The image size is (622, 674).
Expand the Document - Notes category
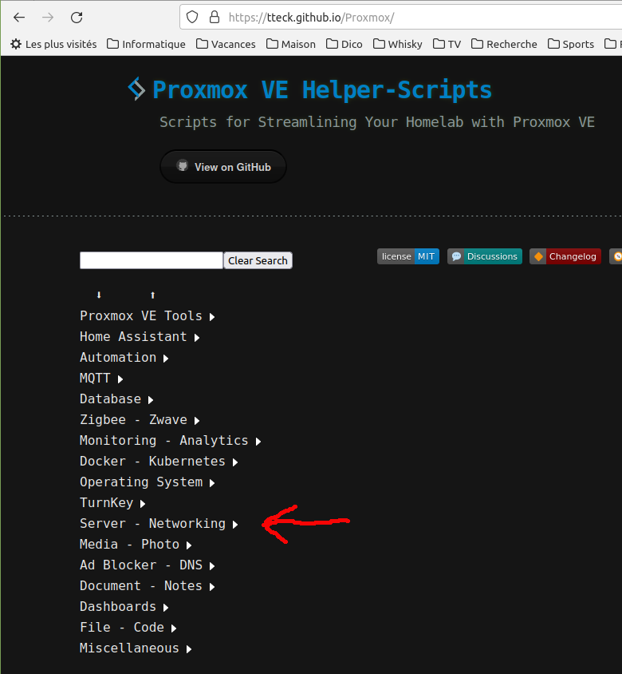pyautogui.click(x=148, y=586)
